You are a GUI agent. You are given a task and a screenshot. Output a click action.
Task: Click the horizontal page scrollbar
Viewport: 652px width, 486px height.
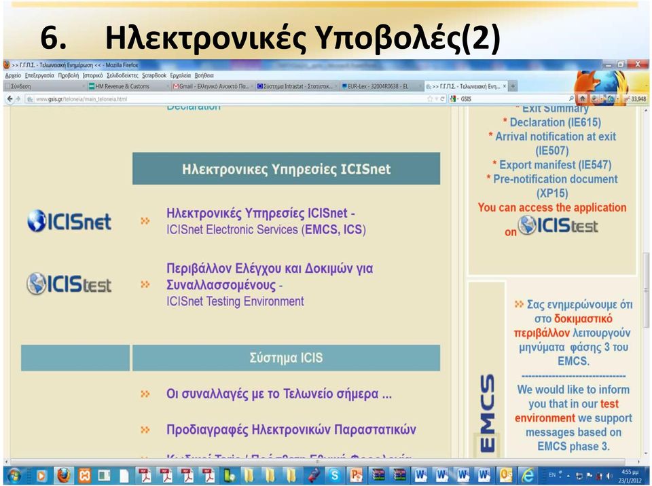pyautogui.click(x=318, y=462)
